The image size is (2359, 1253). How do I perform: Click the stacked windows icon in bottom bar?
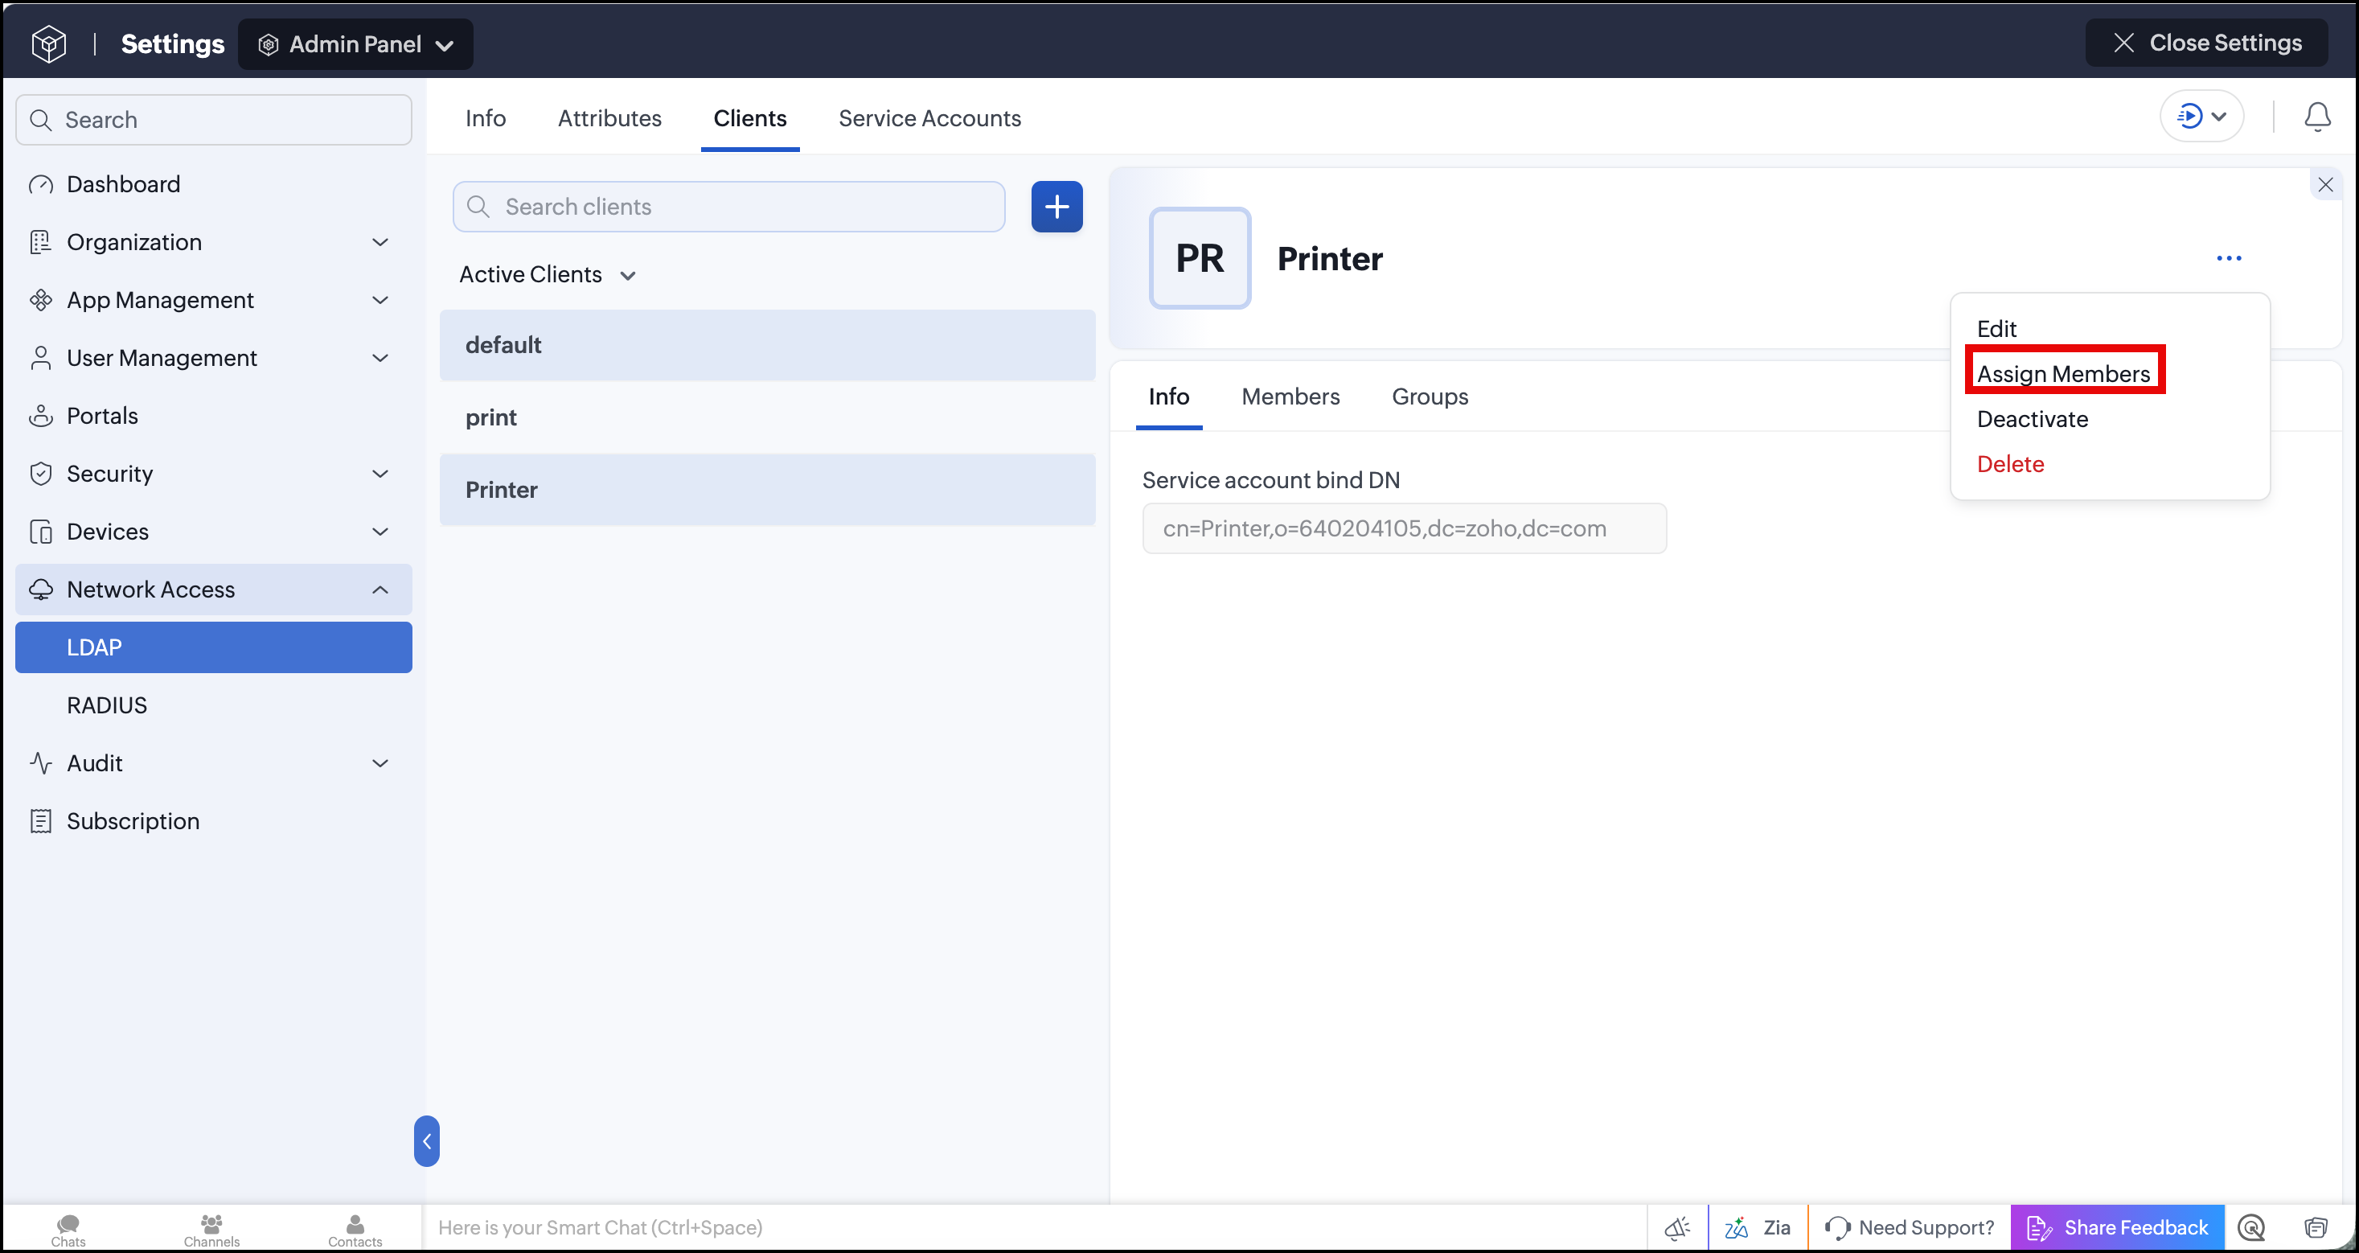tap(2315, 1227)
